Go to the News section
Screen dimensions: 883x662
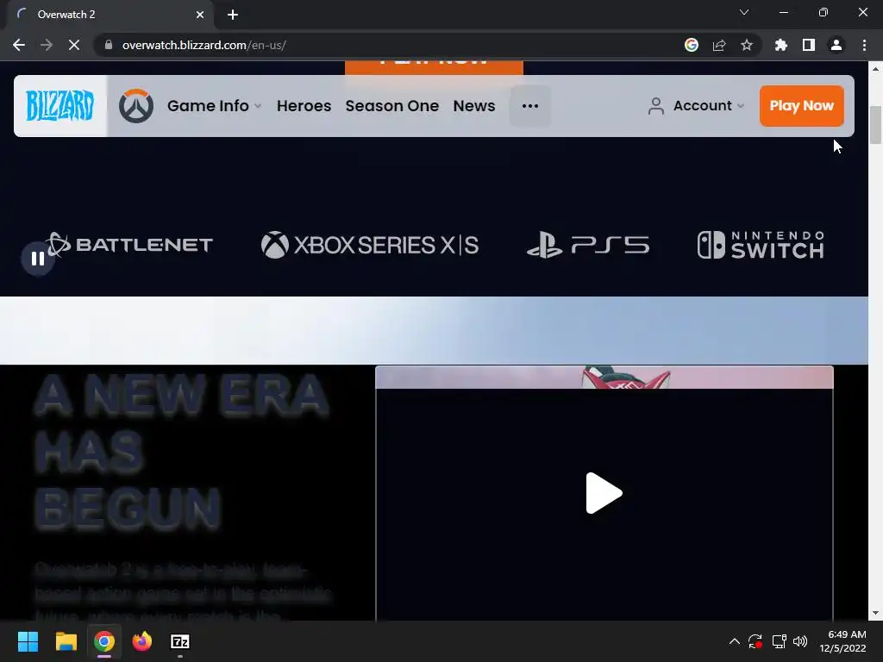click(x=474, y=106)
